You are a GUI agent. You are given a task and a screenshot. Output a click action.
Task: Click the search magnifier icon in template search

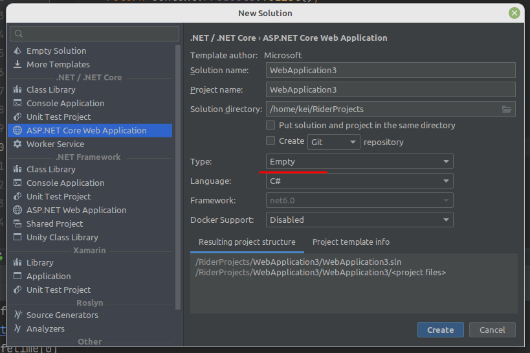(x=19, y=34)
